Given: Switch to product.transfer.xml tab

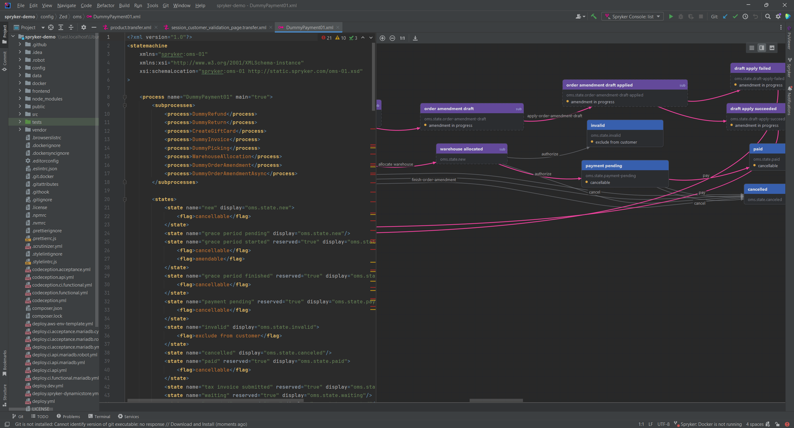Looking at the screenshot, I should [131, 27].
